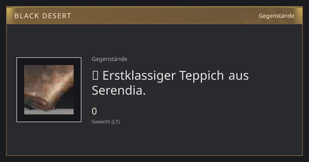Screen dimensions: 309x162
Task: Click the BLACK DESERT logo text
Action: click(x=43, y=16)
